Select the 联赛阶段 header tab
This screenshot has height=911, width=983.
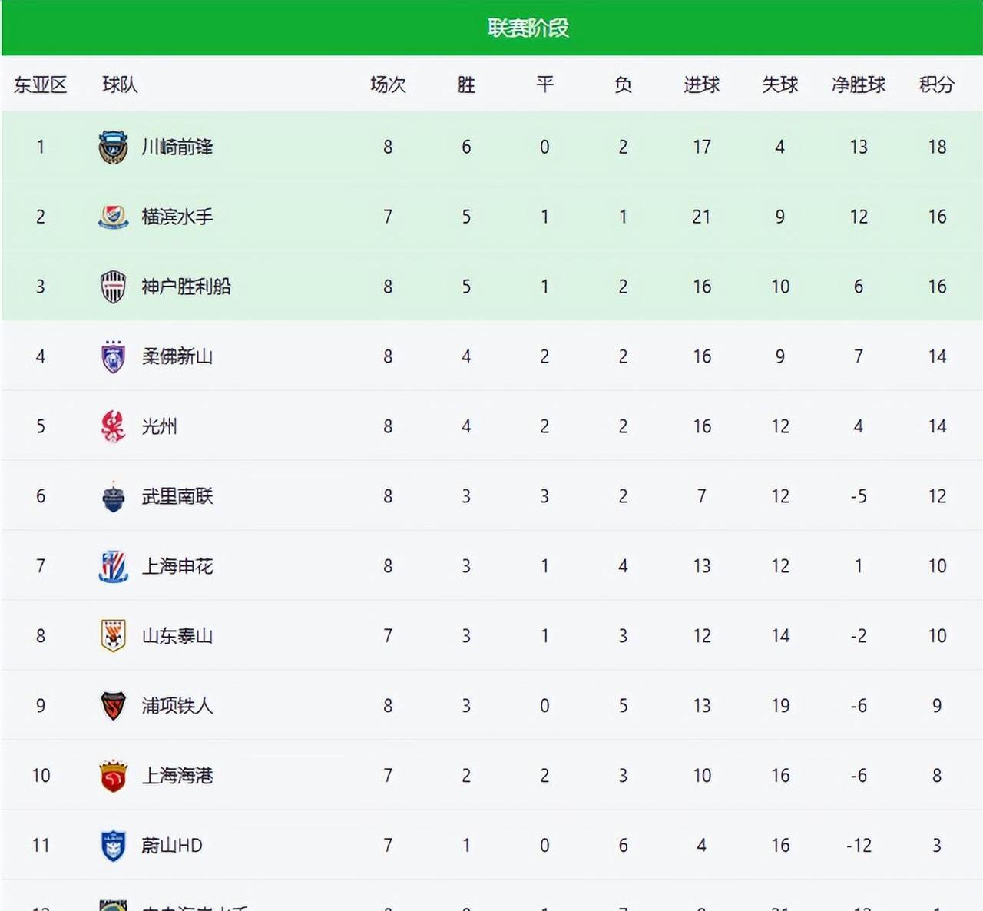tap(528, 28)
